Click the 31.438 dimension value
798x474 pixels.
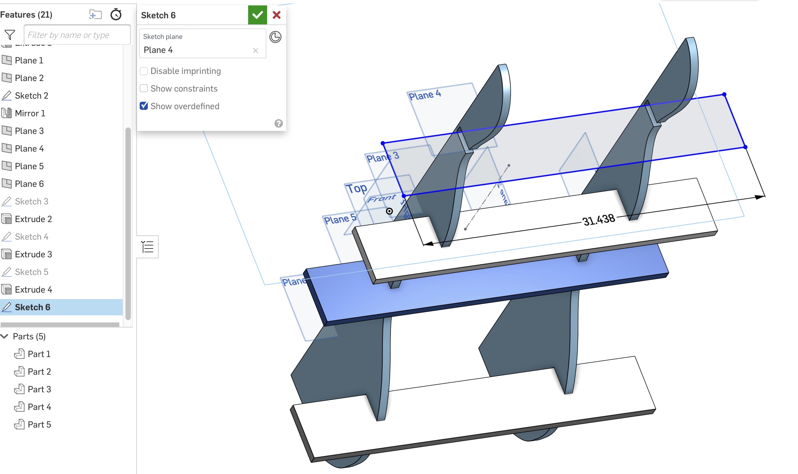[598, 220]
